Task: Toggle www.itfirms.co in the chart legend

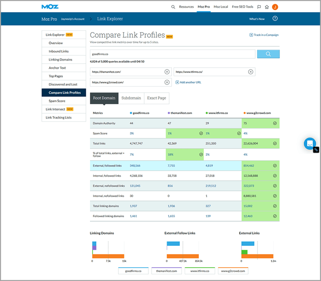Action: 200,271
